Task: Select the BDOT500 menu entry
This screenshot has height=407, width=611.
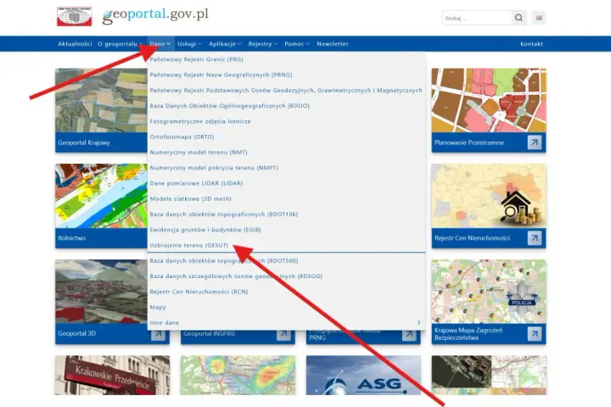Action: pyautogui.click(x=224, y=261)
